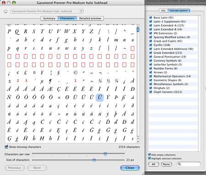Select Spacing Modified Letters (9) row

pyautogui.click(x=173, y=37)
